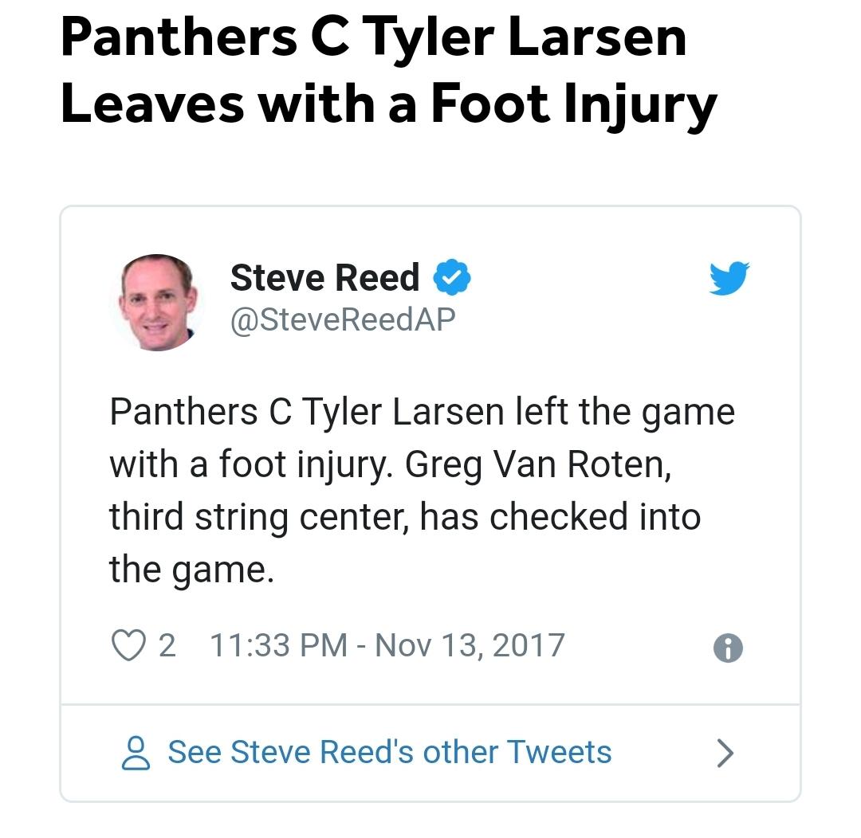Click 'Greg Van Roten' in the tweet
The height and width of the screenshot is (838, 861).
[537, 465]
